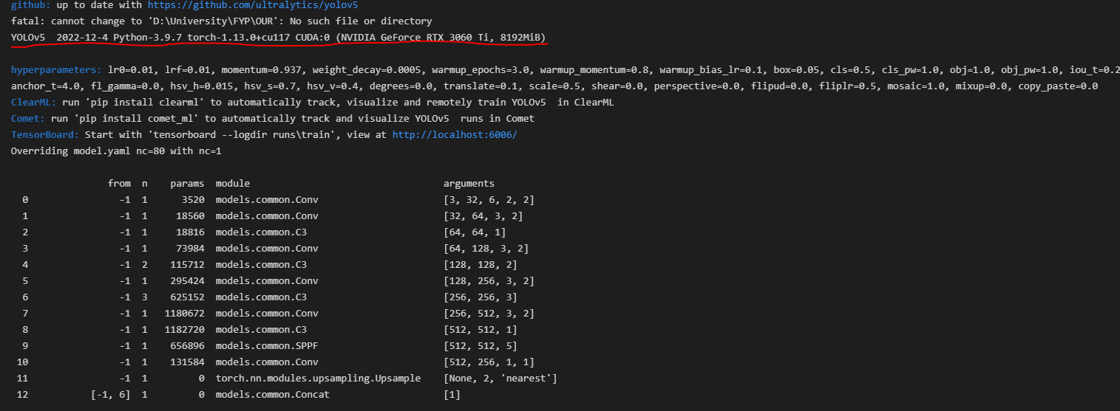Click the blue 'hyperparameters:' label
Image resolution: width=1120 pixels, height=411 pixels.
click(55, 70)
